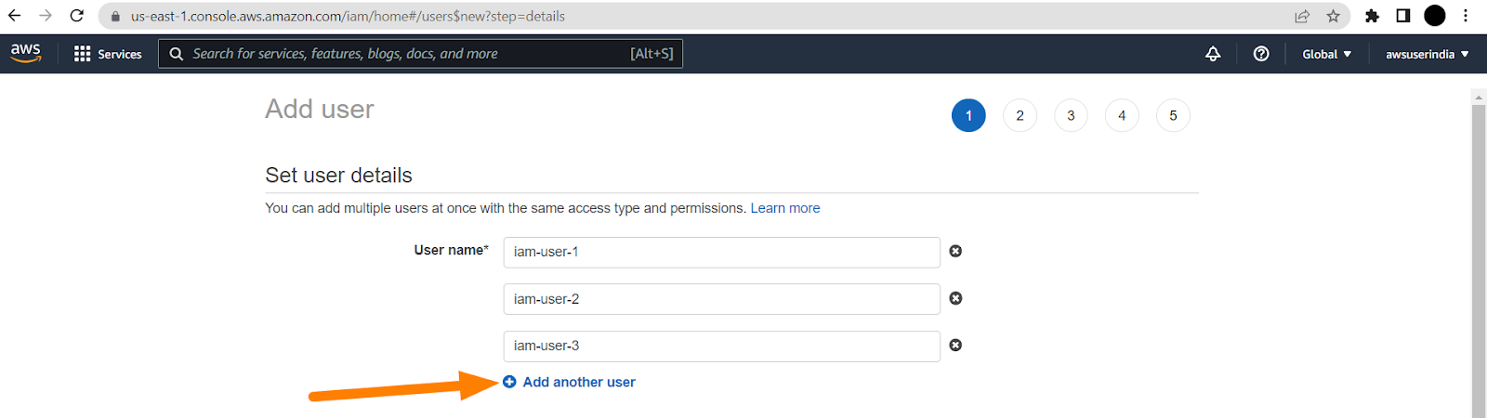Viewport: 1487px width, 418px height.
Task: Remove the iam-user-1 row
Action: click(955, 251)
